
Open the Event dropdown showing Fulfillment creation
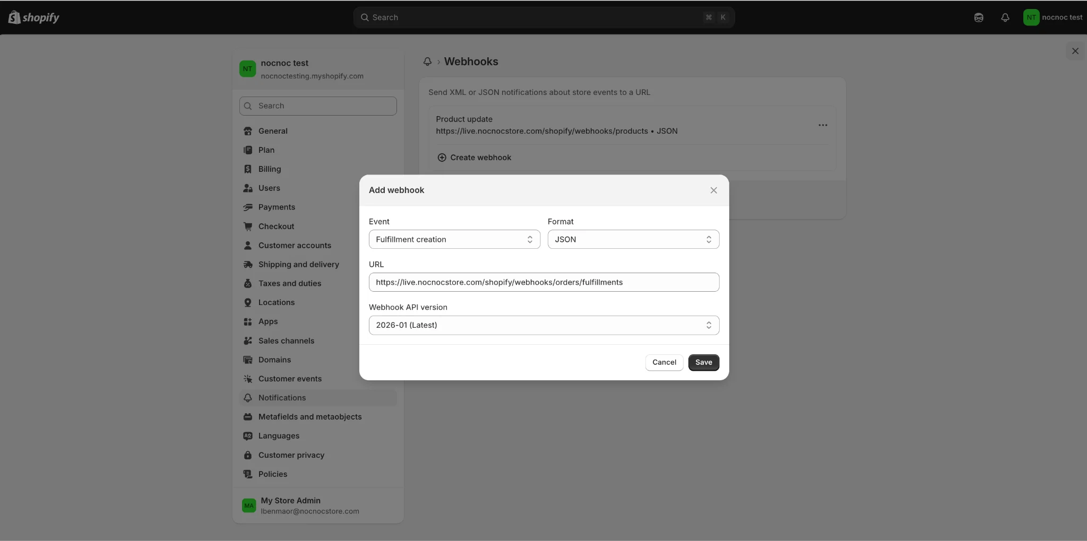[454, 239]
